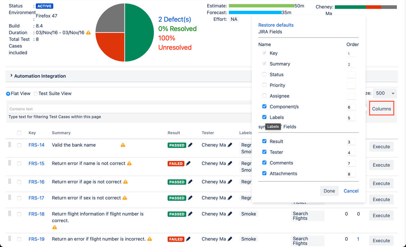The height and width of the screenshot is (247, 406).
Task: Click Restore defaults link
Action: tap(276, 25)
